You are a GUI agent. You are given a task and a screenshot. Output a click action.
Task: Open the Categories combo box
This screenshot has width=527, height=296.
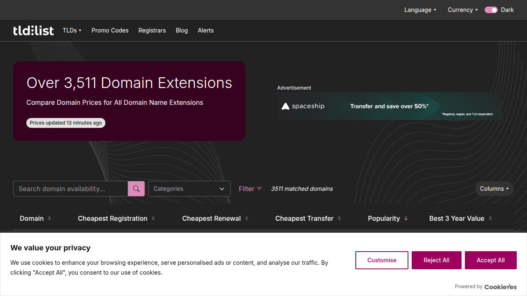click(x=189, y=189)
